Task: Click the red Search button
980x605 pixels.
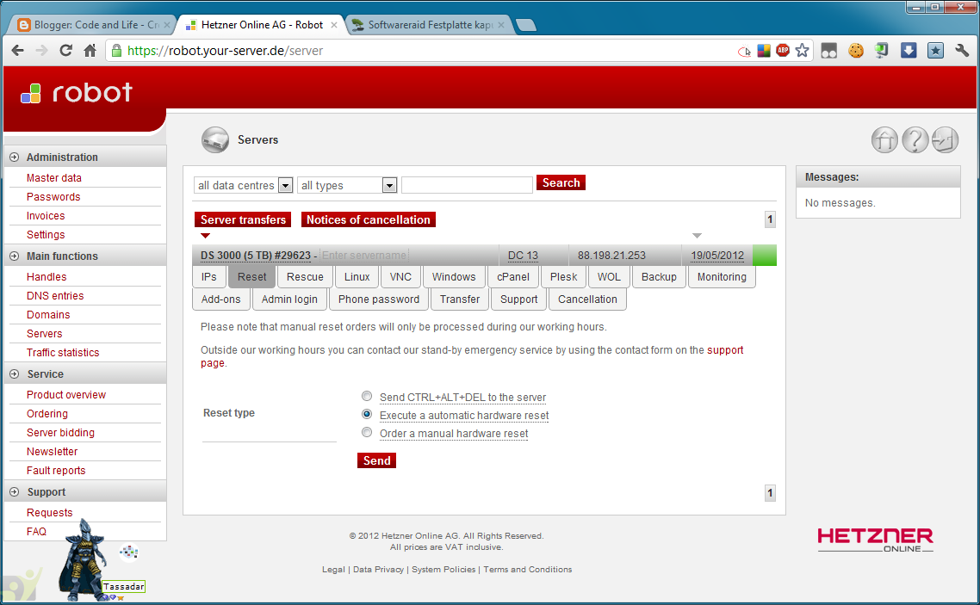Action: (x=561, y=183)
